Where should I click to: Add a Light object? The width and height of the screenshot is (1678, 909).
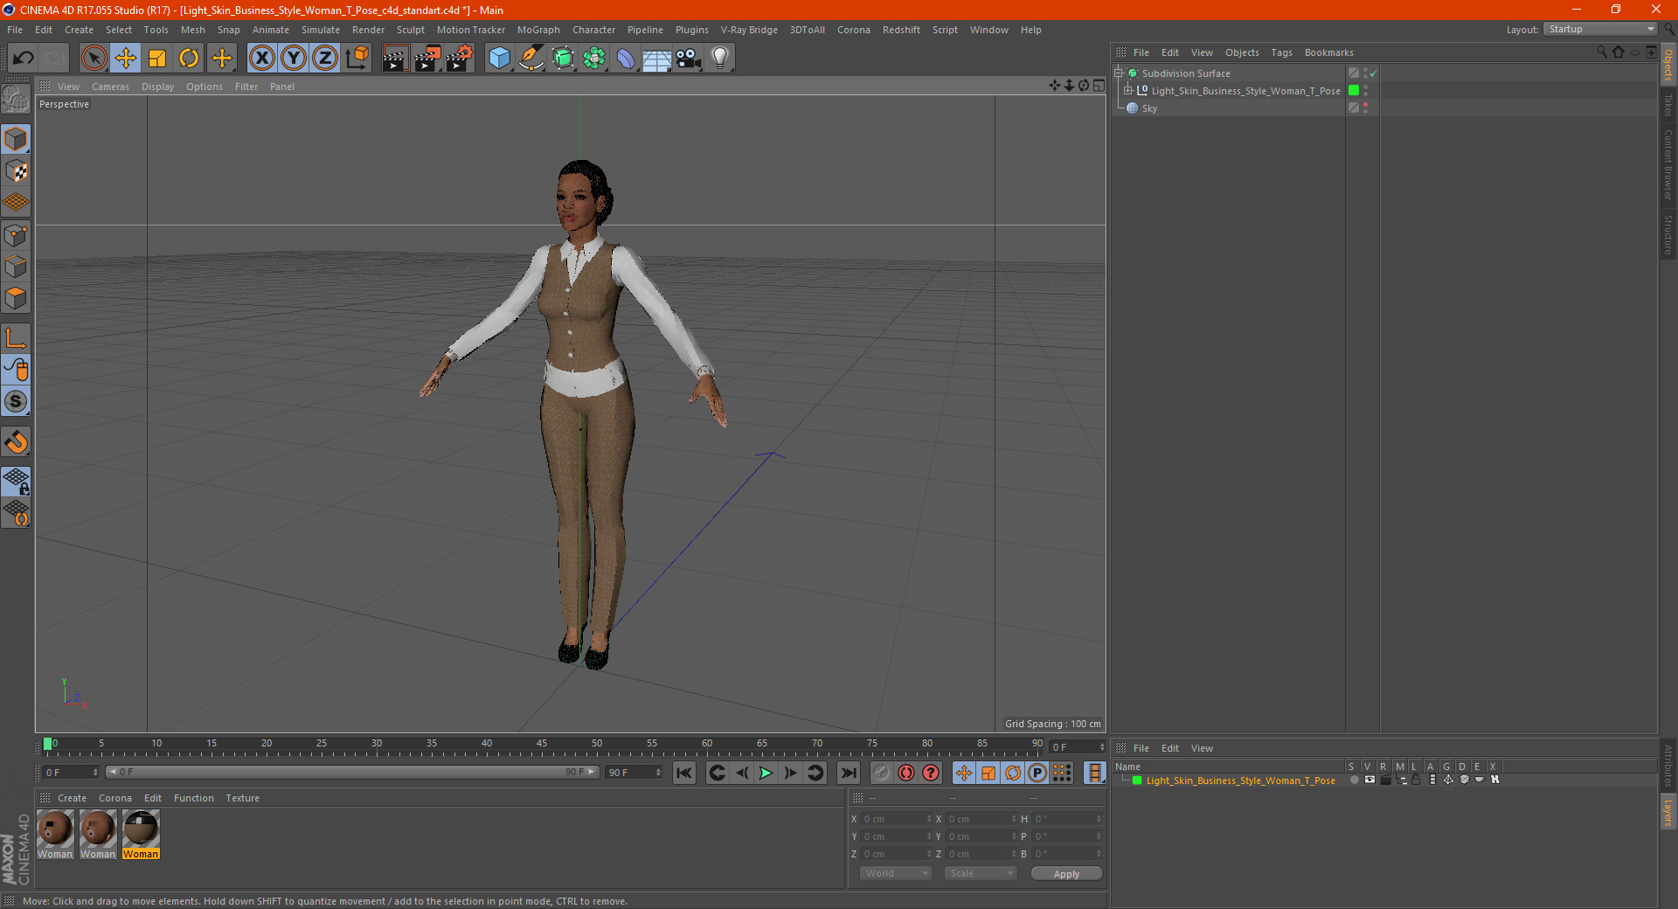click(720, 59)
